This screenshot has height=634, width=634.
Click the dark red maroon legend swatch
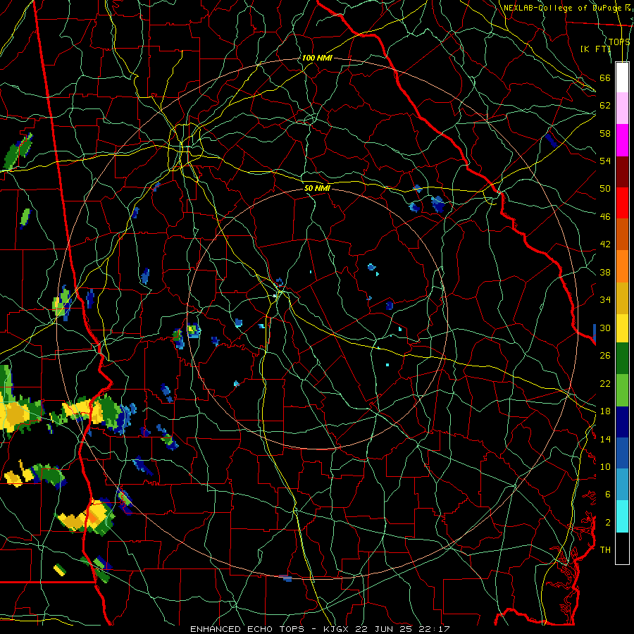[622, 171]
